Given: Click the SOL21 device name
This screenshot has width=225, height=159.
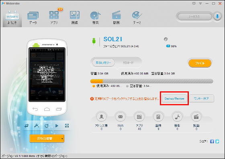Looking at the screenshot, I should click(x=113, y=39).
